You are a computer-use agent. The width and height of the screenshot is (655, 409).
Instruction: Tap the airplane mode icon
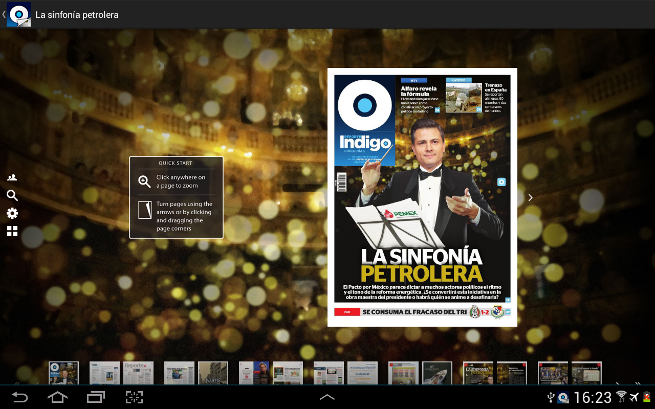[635, 397]
